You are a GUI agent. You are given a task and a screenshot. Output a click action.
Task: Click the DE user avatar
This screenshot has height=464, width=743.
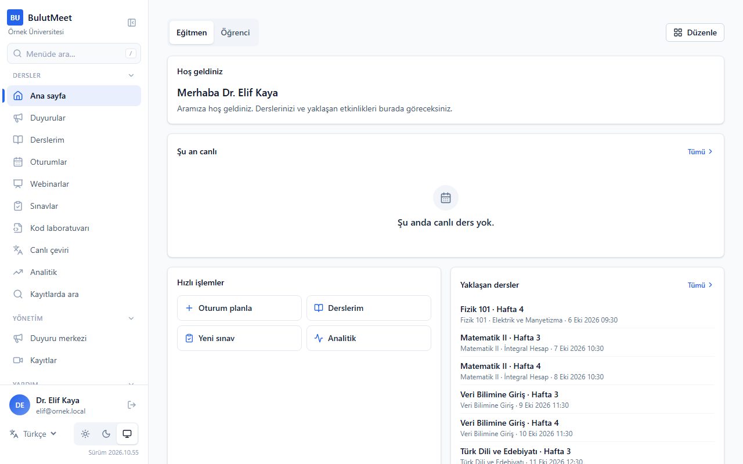20,405
